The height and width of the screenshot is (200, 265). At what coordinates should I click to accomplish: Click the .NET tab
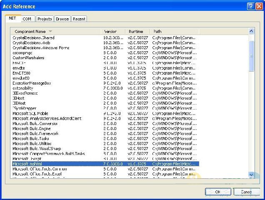12,18
